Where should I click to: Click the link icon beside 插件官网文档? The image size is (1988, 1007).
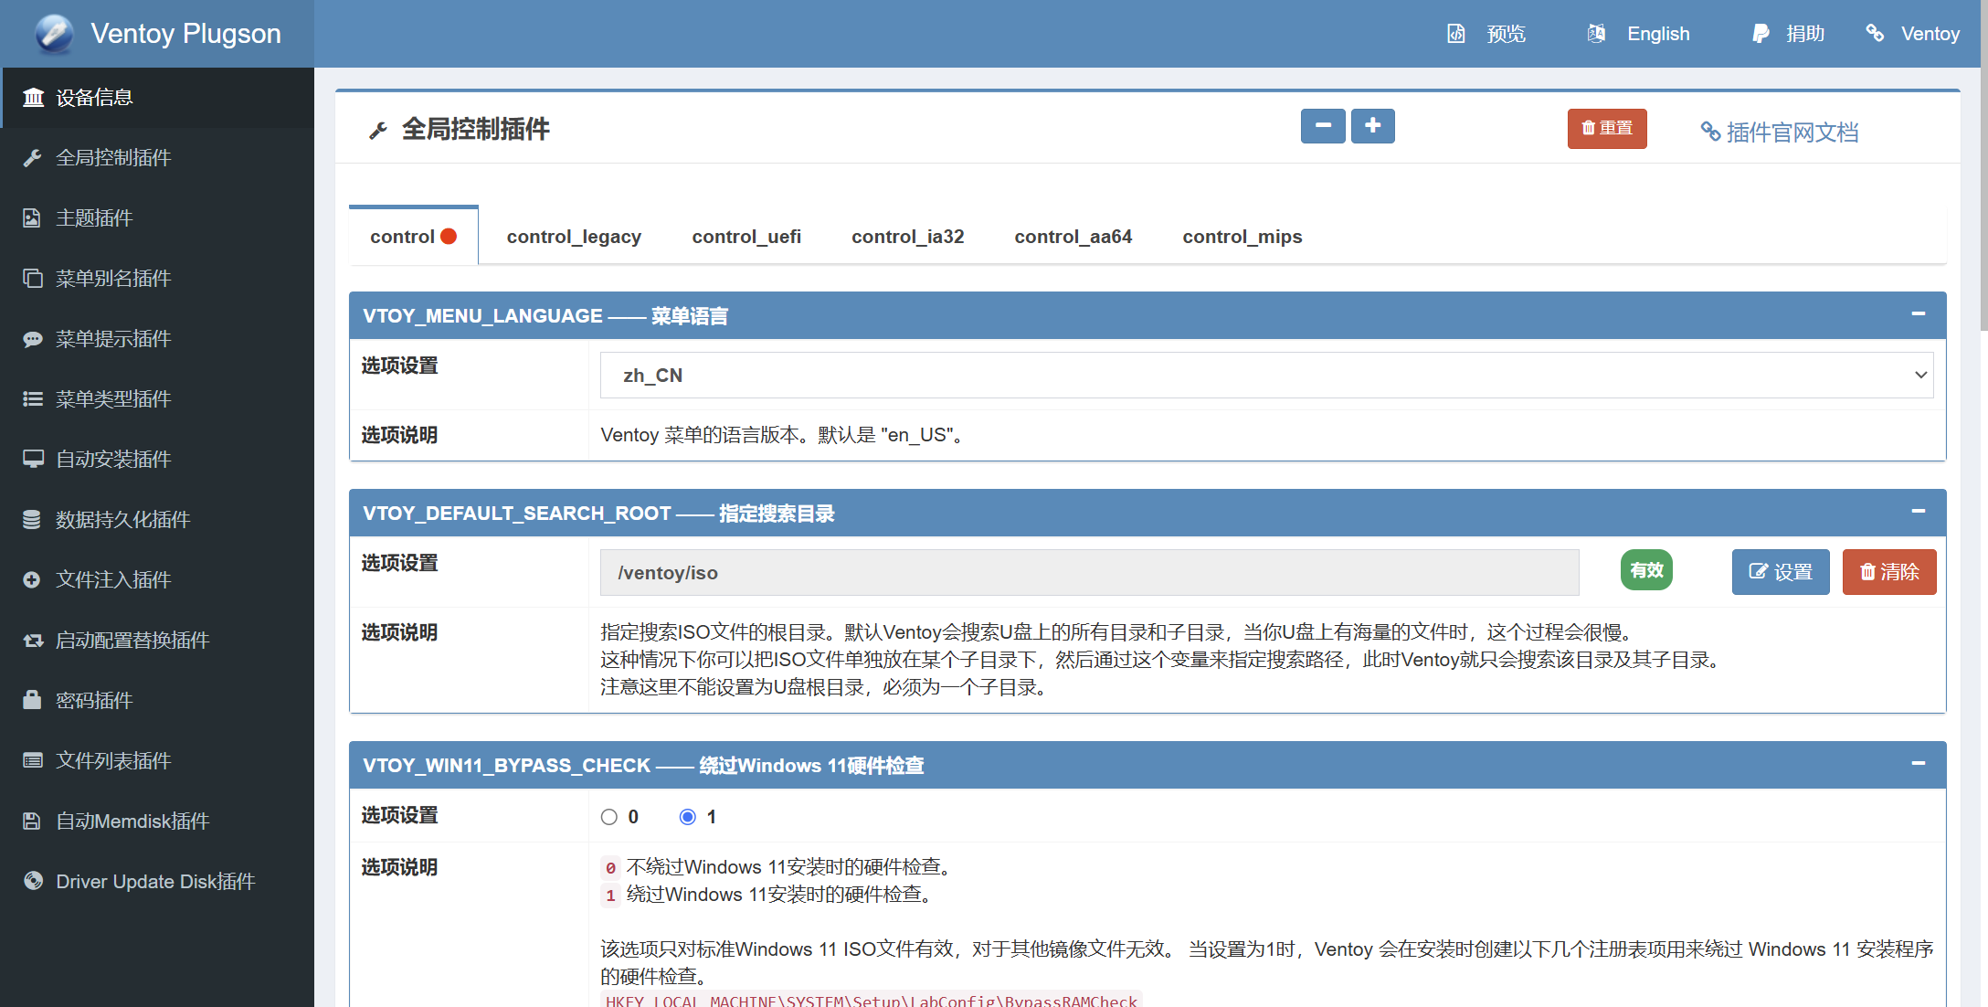[x=1710, y=132]
